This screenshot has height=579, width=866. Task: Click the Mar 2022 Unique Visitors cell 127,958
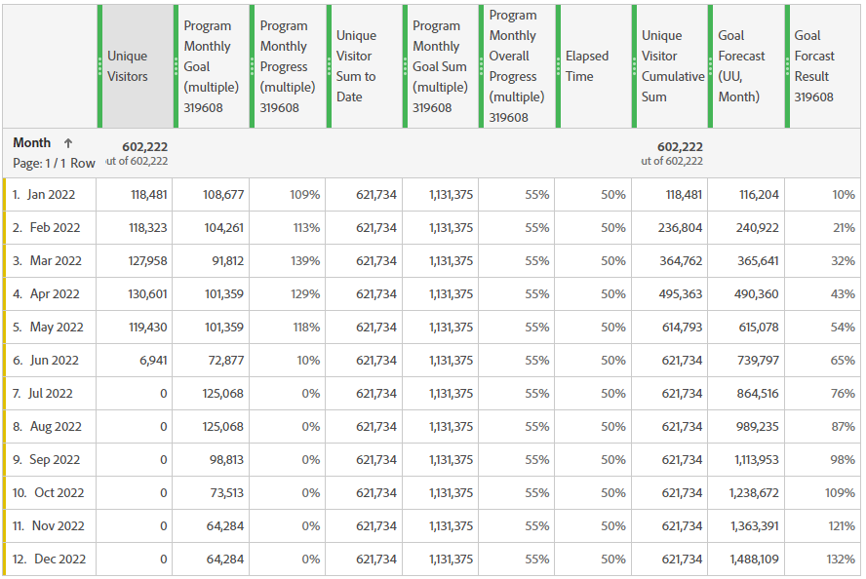tap(142, 261)
